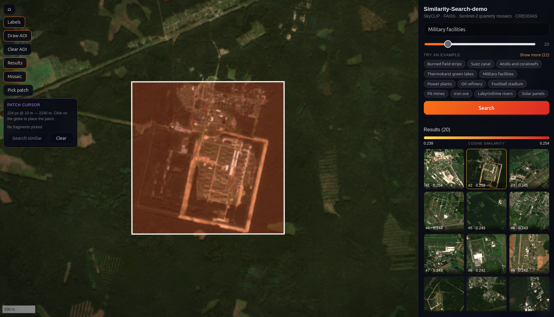The height and width of the screenshot is (317, 554).
Task: Click Clear in the Patch Cursor panel
Action: tap(61, 138)
